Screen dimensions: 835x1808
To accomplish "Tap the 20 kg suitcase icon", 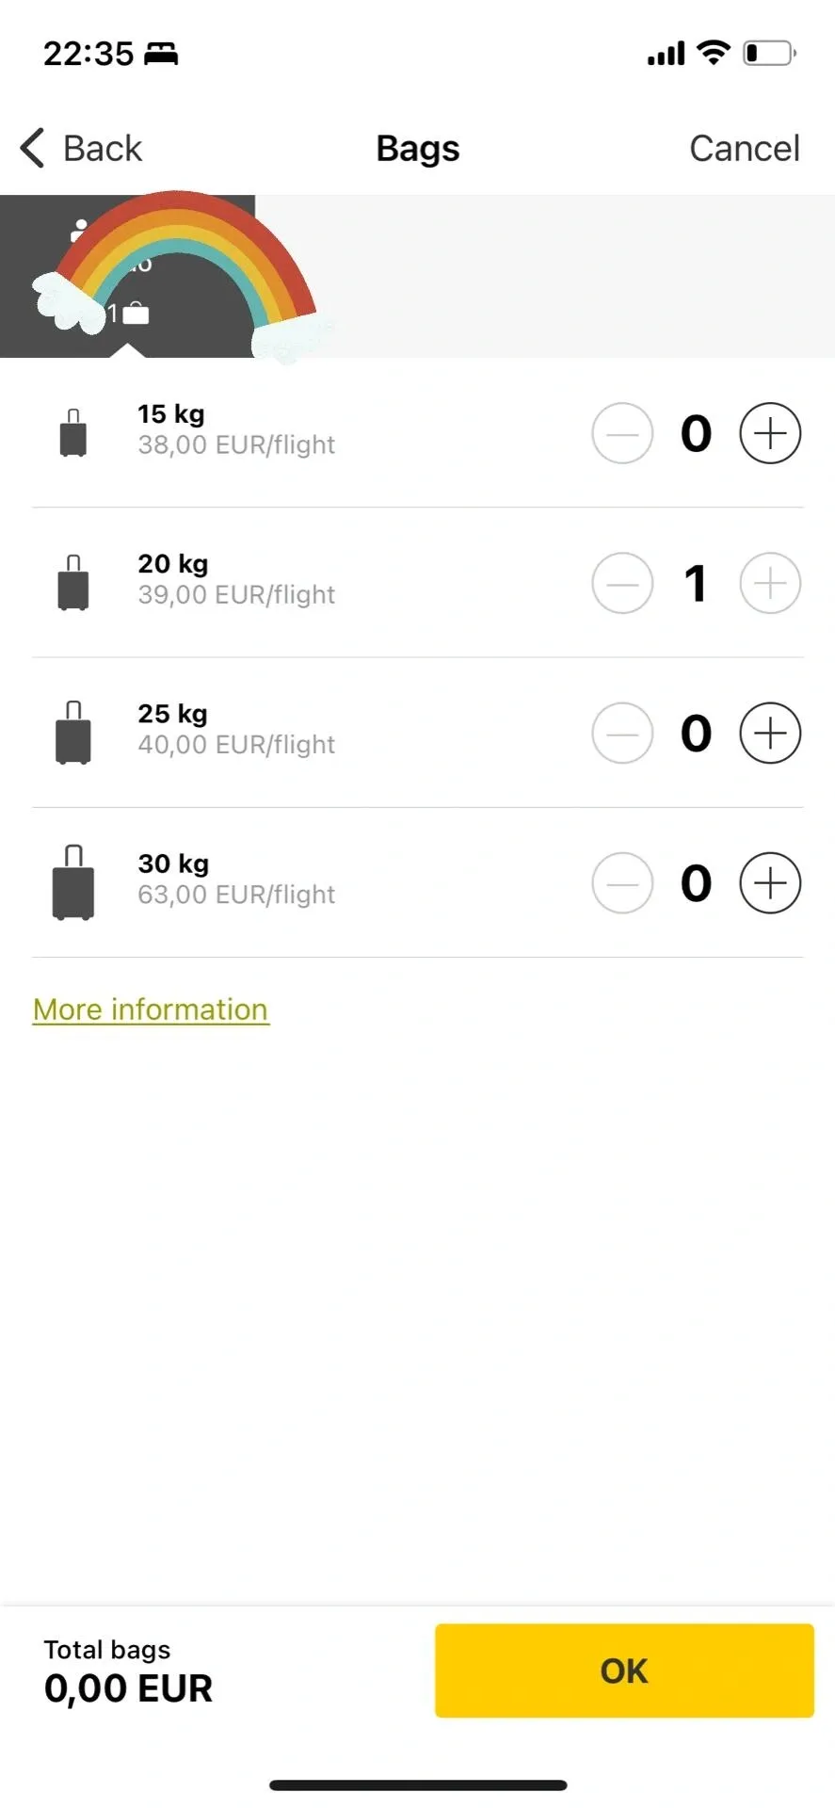I will coord(73,583).
